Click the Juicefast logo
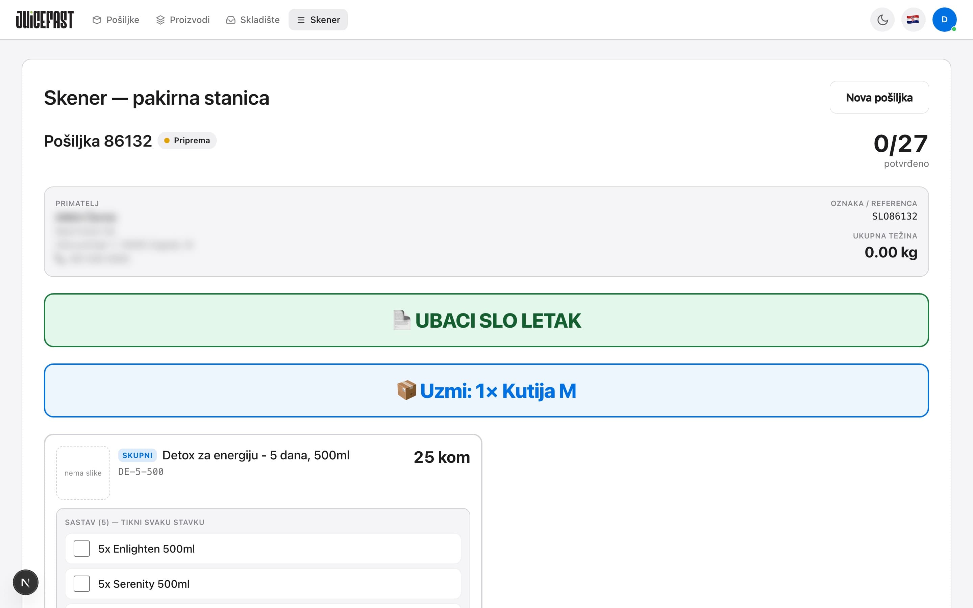The height and width of the screenshot is (608, 973). 45,20
